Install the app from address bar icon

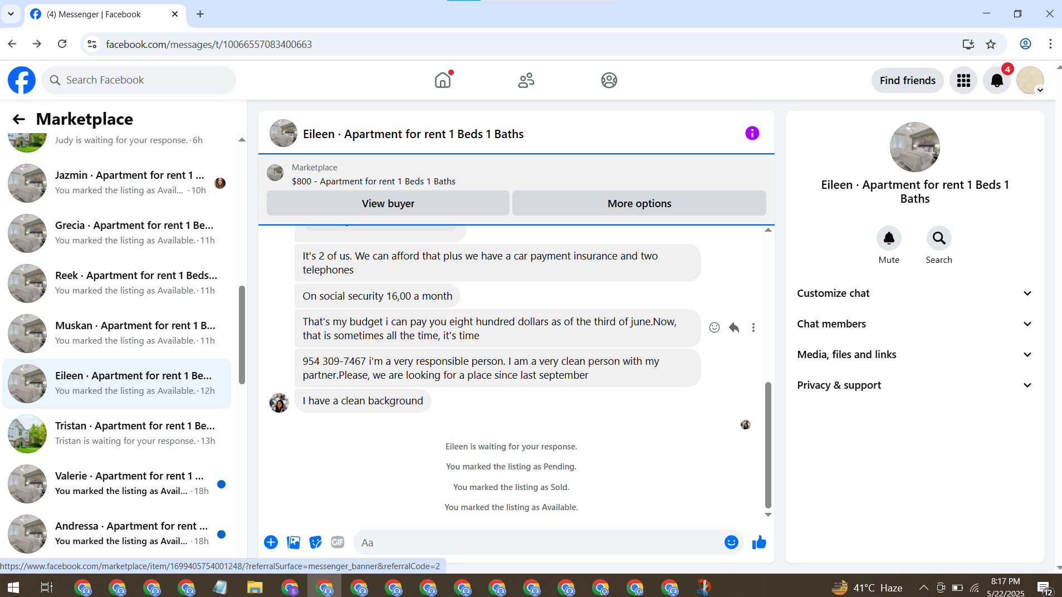[x=968, y=45]
